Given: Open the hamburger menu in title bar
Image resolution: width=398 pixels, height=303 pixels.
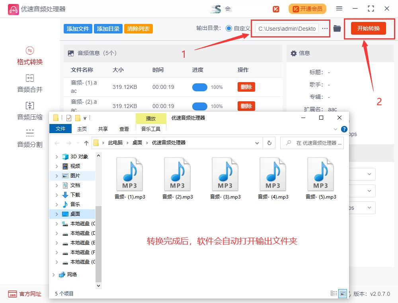Looking at the screenshot, I should (x=339, y=9).
